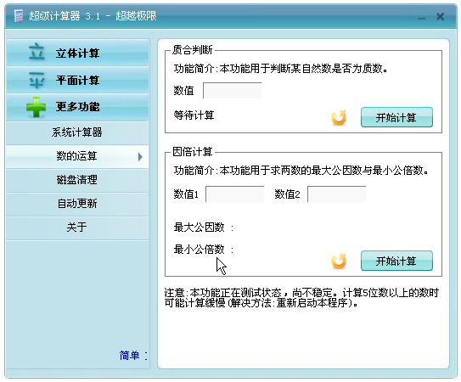Click 开始计算 button in 因倍计算
The width and height of the screenshot is (461, 382).
tap(396, 261)
